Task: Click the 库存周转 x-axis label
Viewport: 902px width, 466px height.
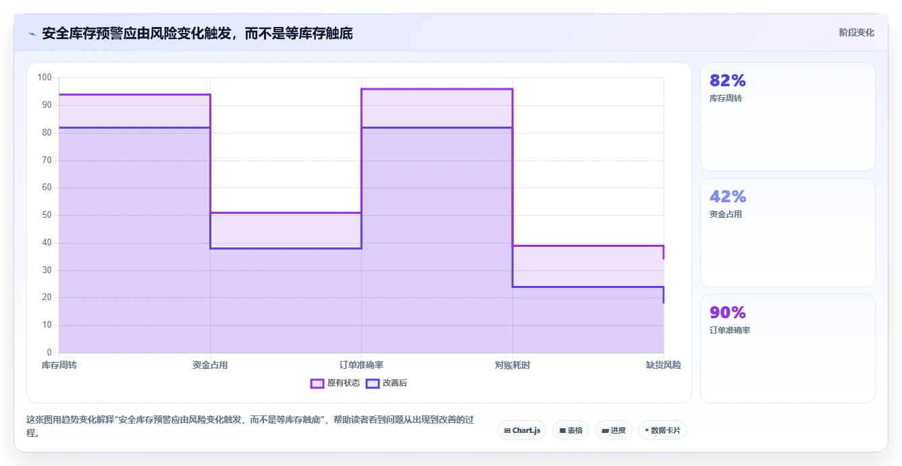Action: [x=59, y=365]
